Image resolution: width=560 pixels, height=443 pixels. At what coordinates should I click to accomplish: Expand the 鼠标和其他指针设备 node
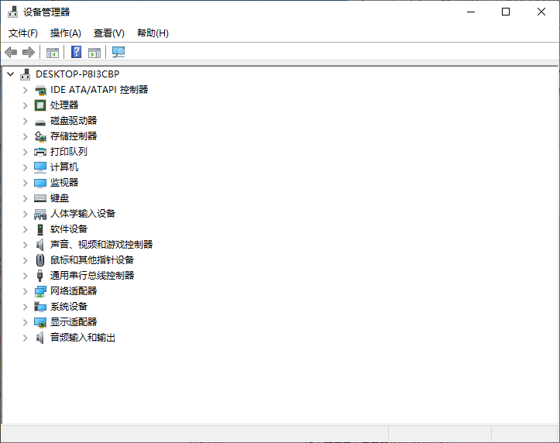click(25, 260)
